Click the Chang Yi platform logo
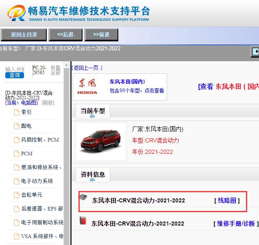The width and height of the screenshot is (259, 245). [x=78, y=13]
